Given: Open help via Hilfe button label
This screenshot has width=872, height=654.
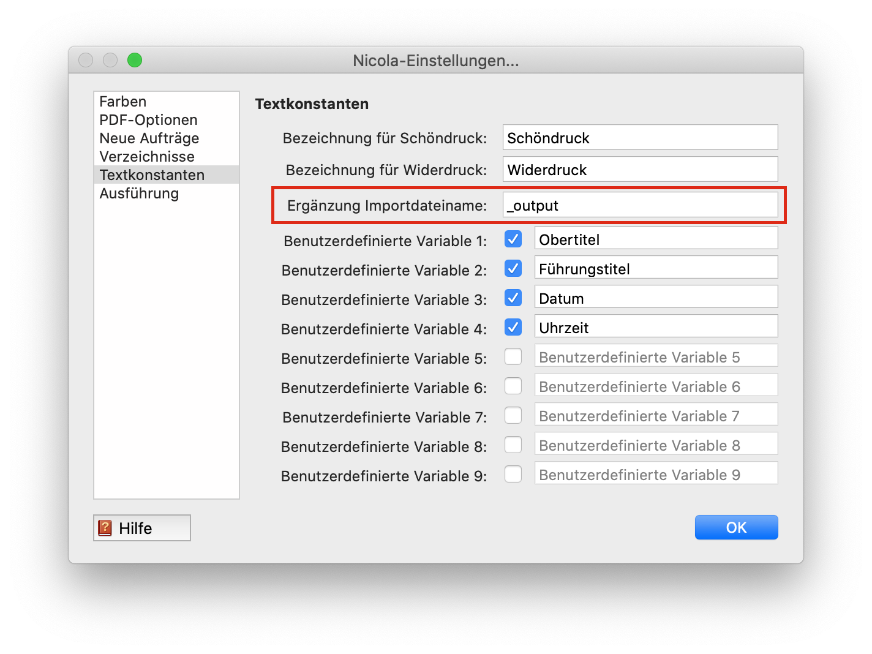Looking at the screenshot, I should tap(135, 528).
